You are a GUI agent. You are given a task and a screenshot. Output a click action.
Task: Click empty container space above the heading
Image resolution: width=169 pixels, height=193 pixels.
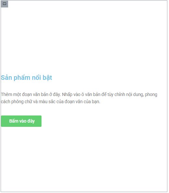(x=84, y=37)
